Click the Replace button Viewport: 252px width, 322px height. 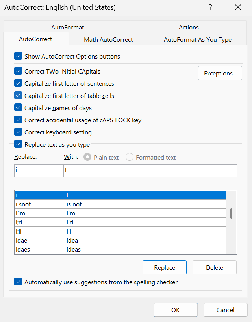(x=164, y=267)
